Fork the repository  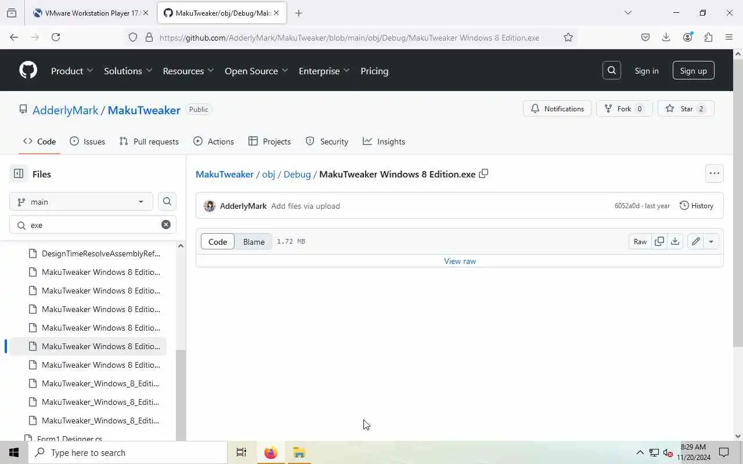pos(625,109)
